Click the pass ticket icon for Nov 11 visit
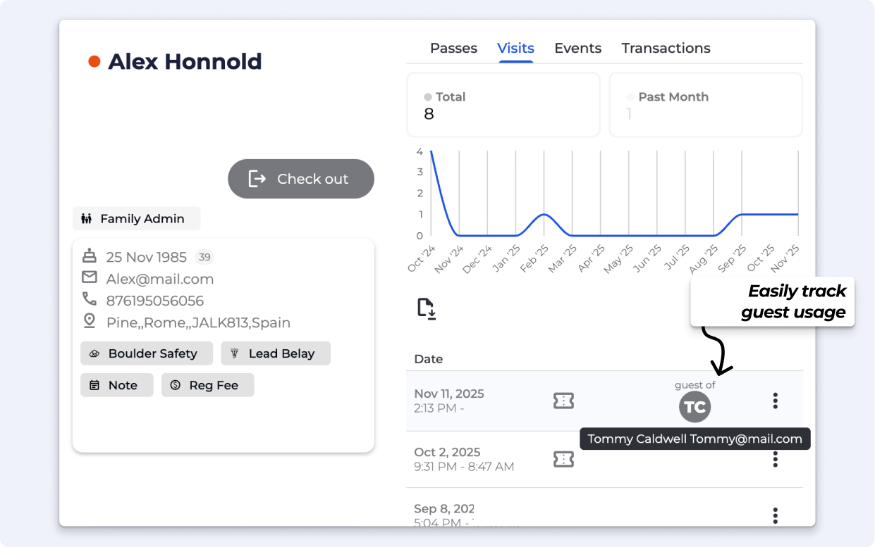The height and width of the screenshot is (547, 875). coord(563,401)
